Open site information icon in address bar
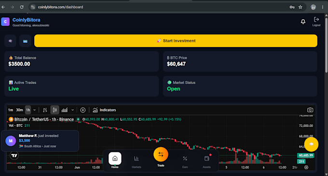The height and width of the screenshot is (176, 328). [x=33, y=7]
